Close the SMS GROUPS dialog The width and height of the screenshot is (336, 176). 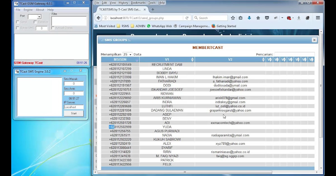pos(314,40)
